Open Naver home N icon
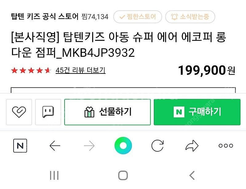Viewport: 246px width, 189px height. pos(20,146)
